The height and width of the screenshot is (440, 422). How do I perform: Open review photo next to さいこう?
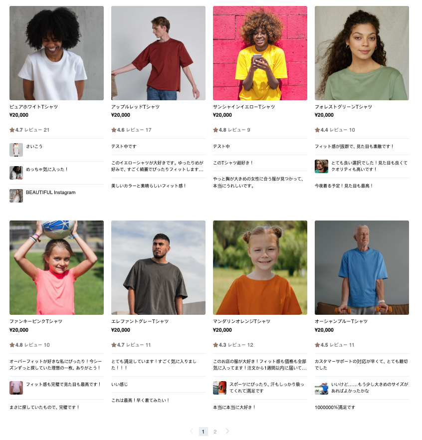(x=16, y=150)
